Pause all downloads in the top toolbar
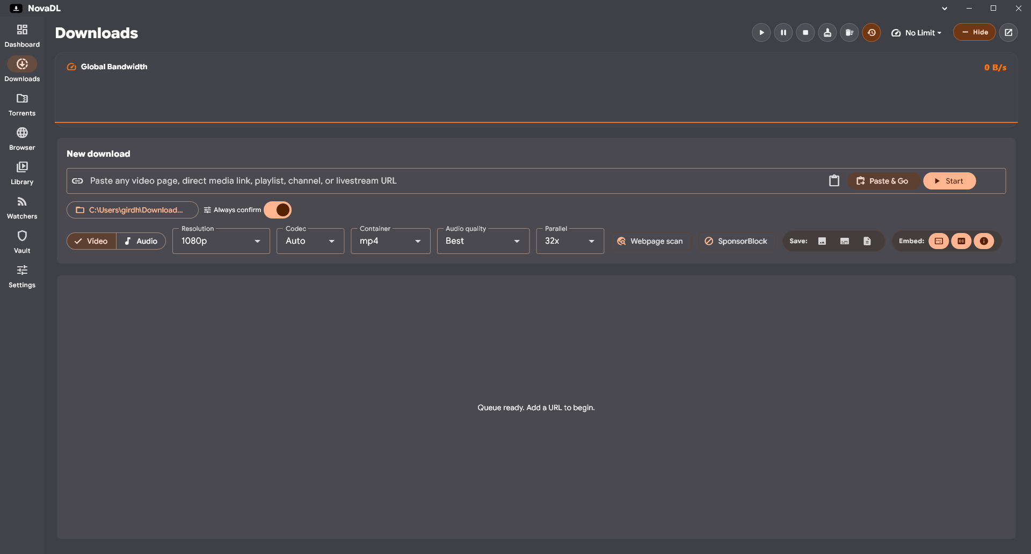 783,33
